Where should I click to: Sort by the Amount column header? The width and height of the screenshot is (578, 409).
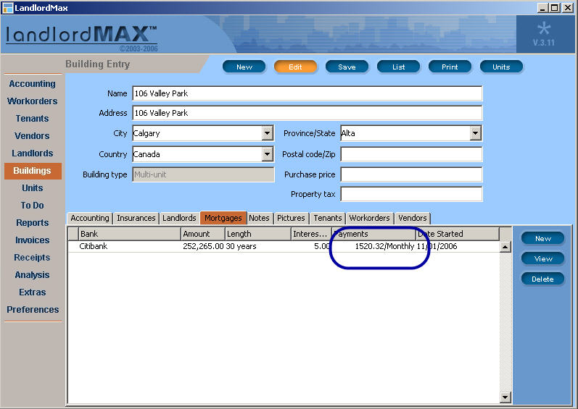(203, 234)
